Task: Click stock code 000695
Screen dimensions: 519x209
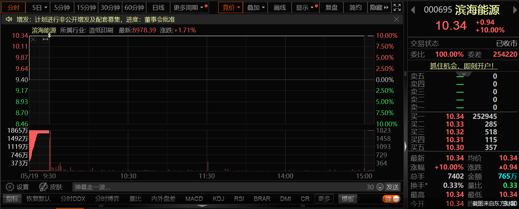Action: coord(438,10)
